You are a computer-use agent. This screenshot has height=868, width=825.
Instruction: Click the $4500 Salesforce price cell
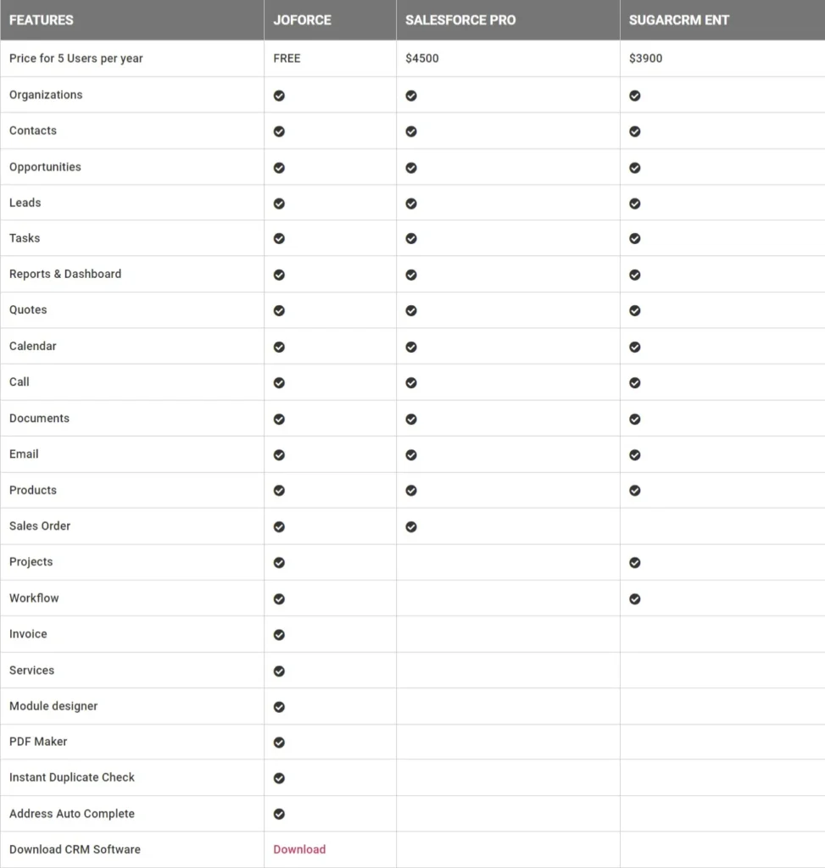click(x=422, y=58)
